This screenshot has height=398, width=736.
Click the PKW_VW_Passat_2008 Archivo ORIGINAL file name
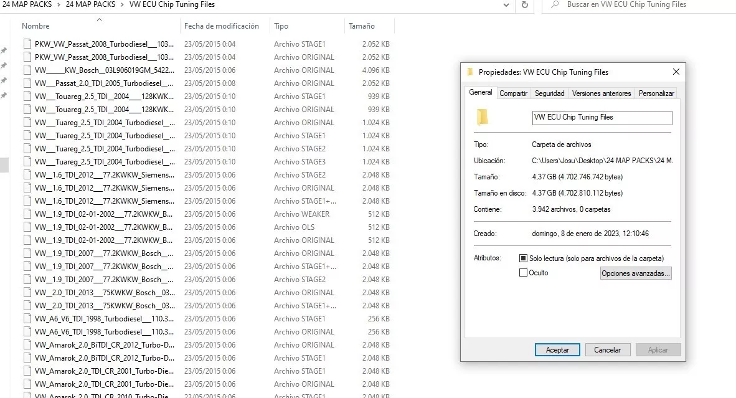104,57
